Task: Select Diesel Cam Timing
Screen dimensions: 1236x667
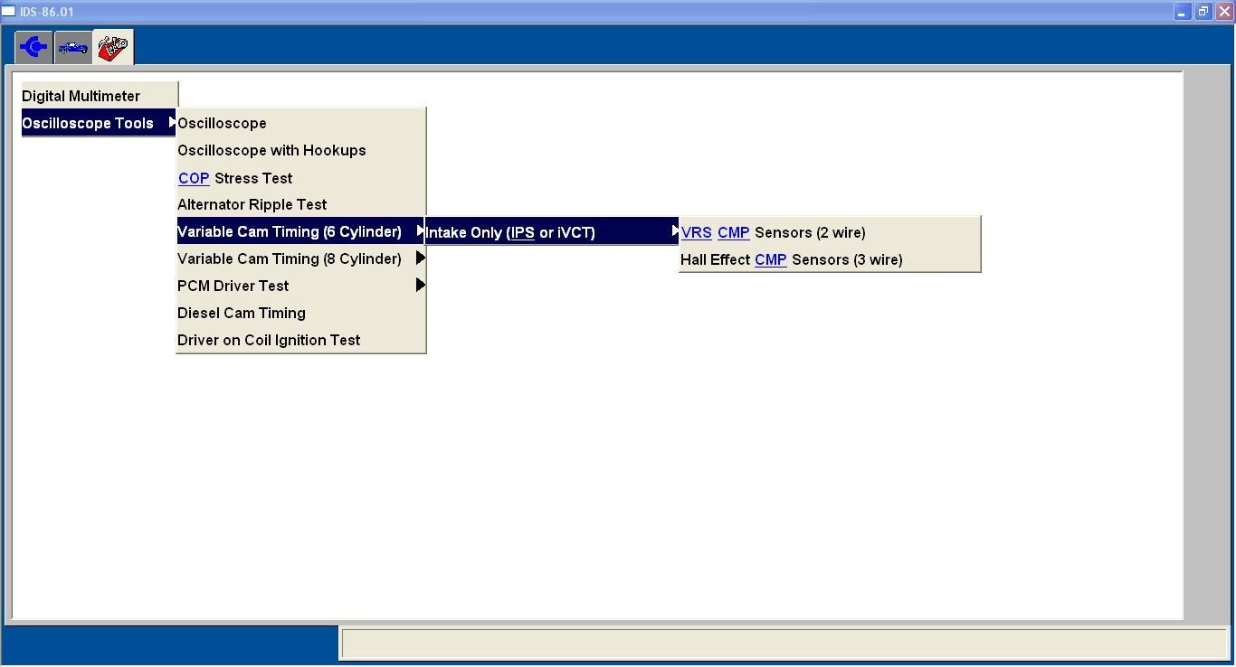Action: [242, 313]
